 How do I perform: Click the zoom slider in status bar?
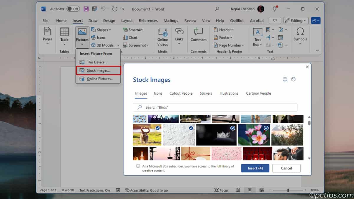pyautogui.click(x=288, y=190)
